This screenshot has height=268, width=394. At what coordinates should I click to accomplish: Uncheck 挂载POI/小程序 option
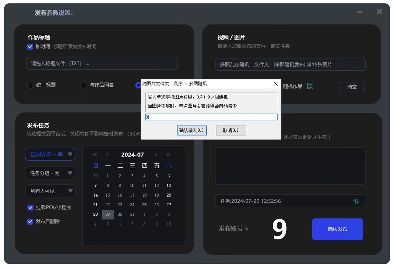coord(30,207)
